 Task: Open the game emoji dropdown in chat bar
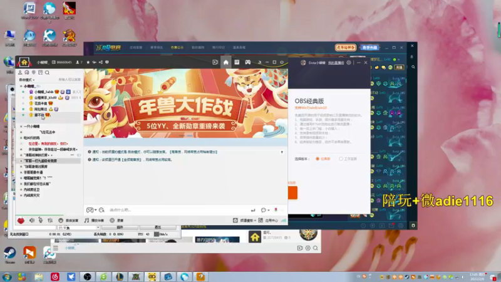[x=91, y=210]
